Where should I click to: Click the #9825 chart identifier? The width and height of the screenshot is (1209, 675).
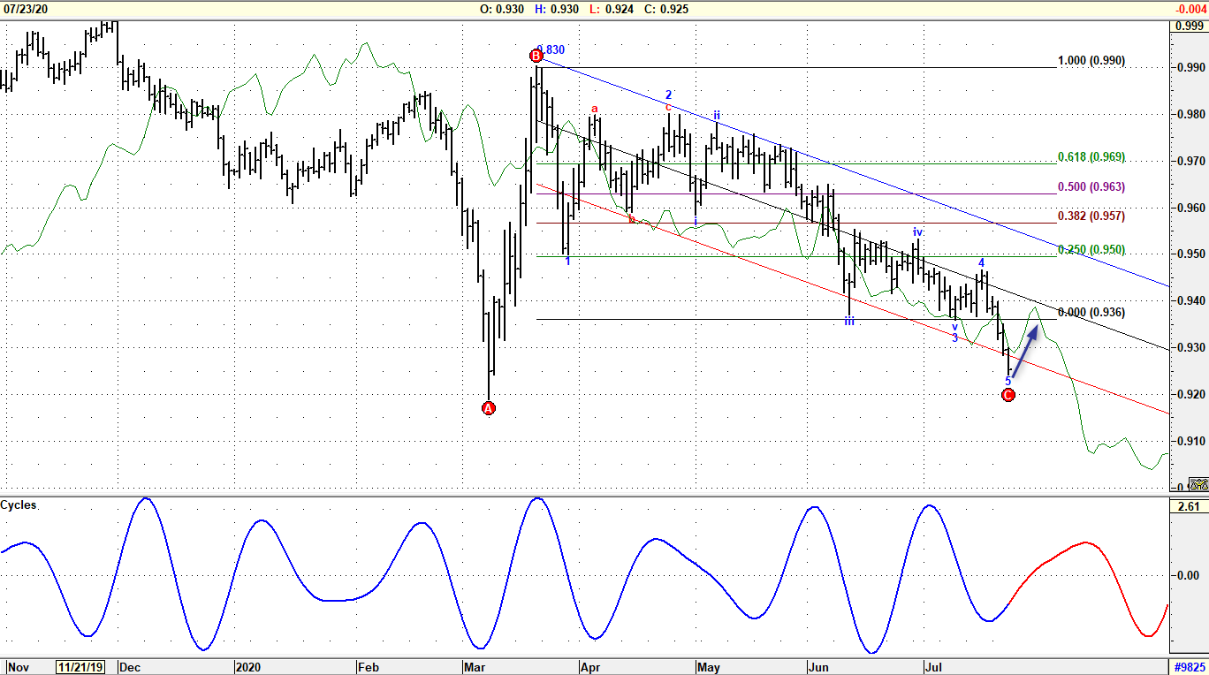1190,667
